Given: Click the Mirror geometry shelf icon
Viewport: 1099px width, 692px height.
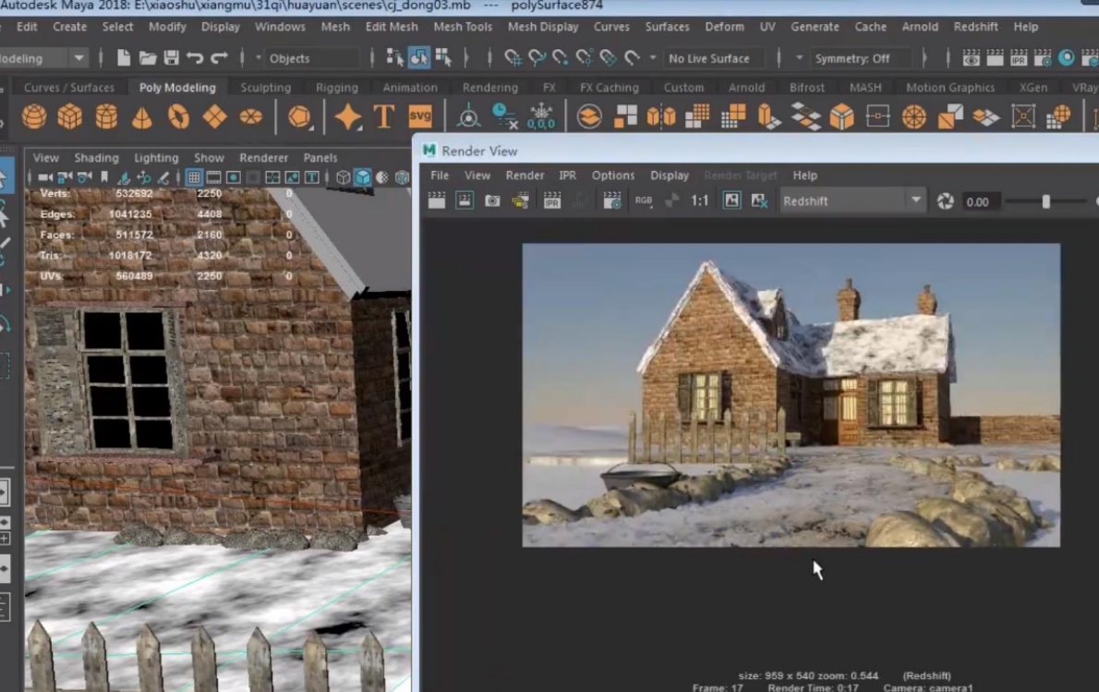Looking at the screenshot, I should [661, 117].
